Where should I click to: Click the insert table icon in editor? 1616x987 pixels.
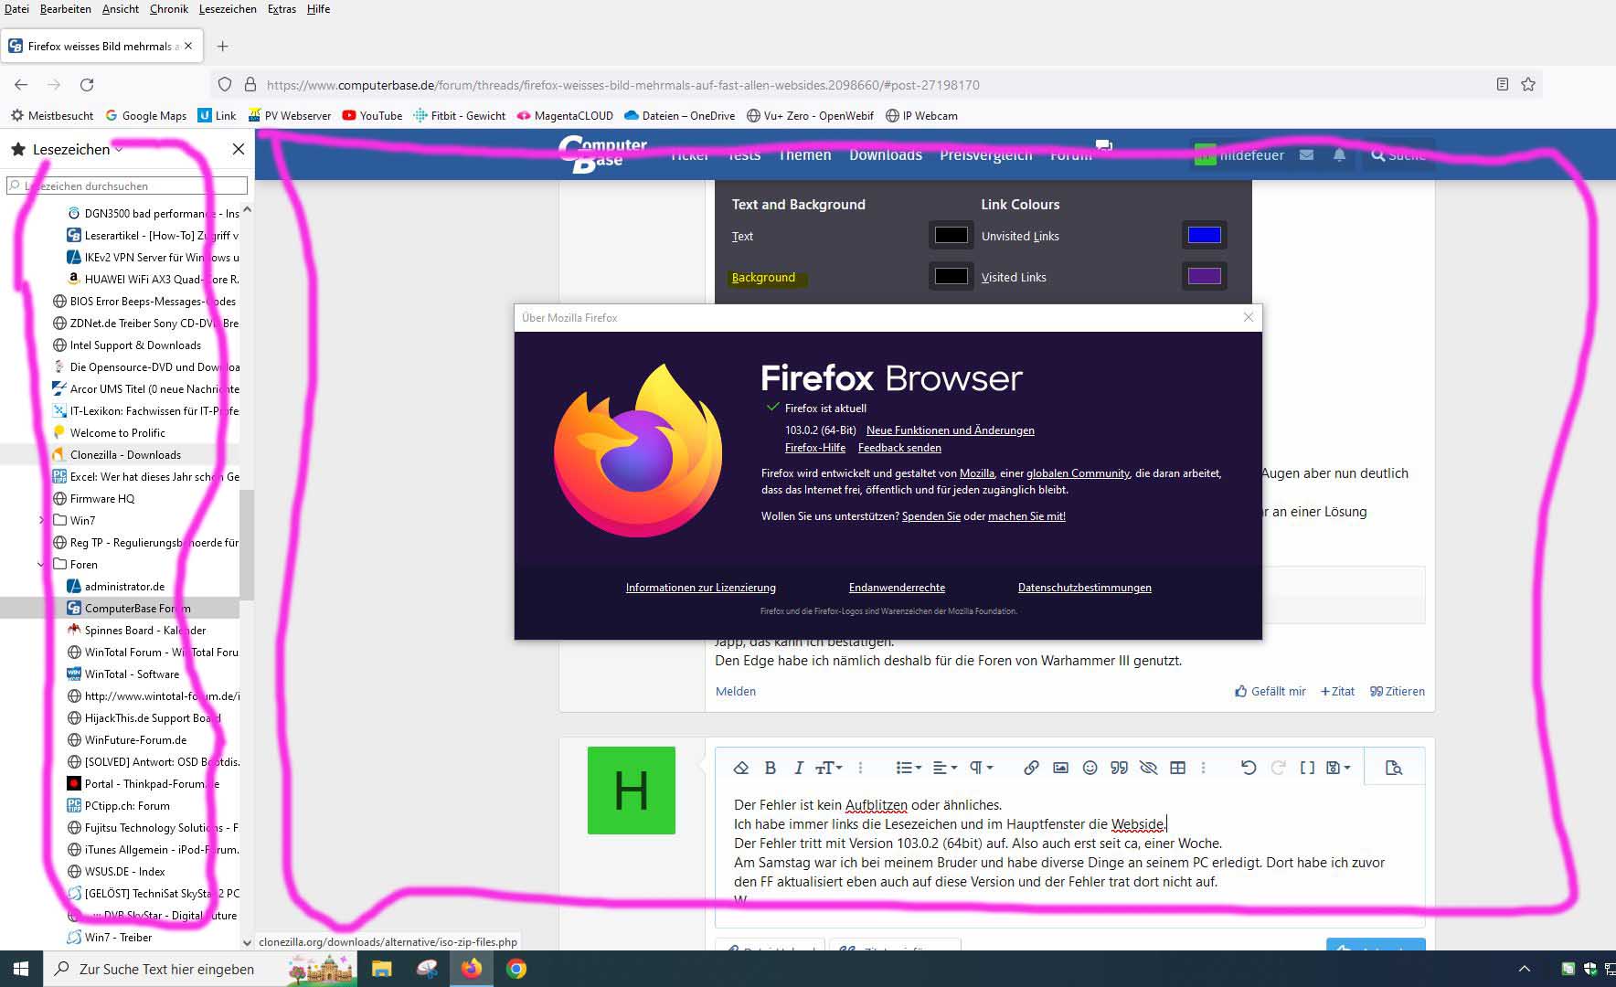coord(1178,768)
